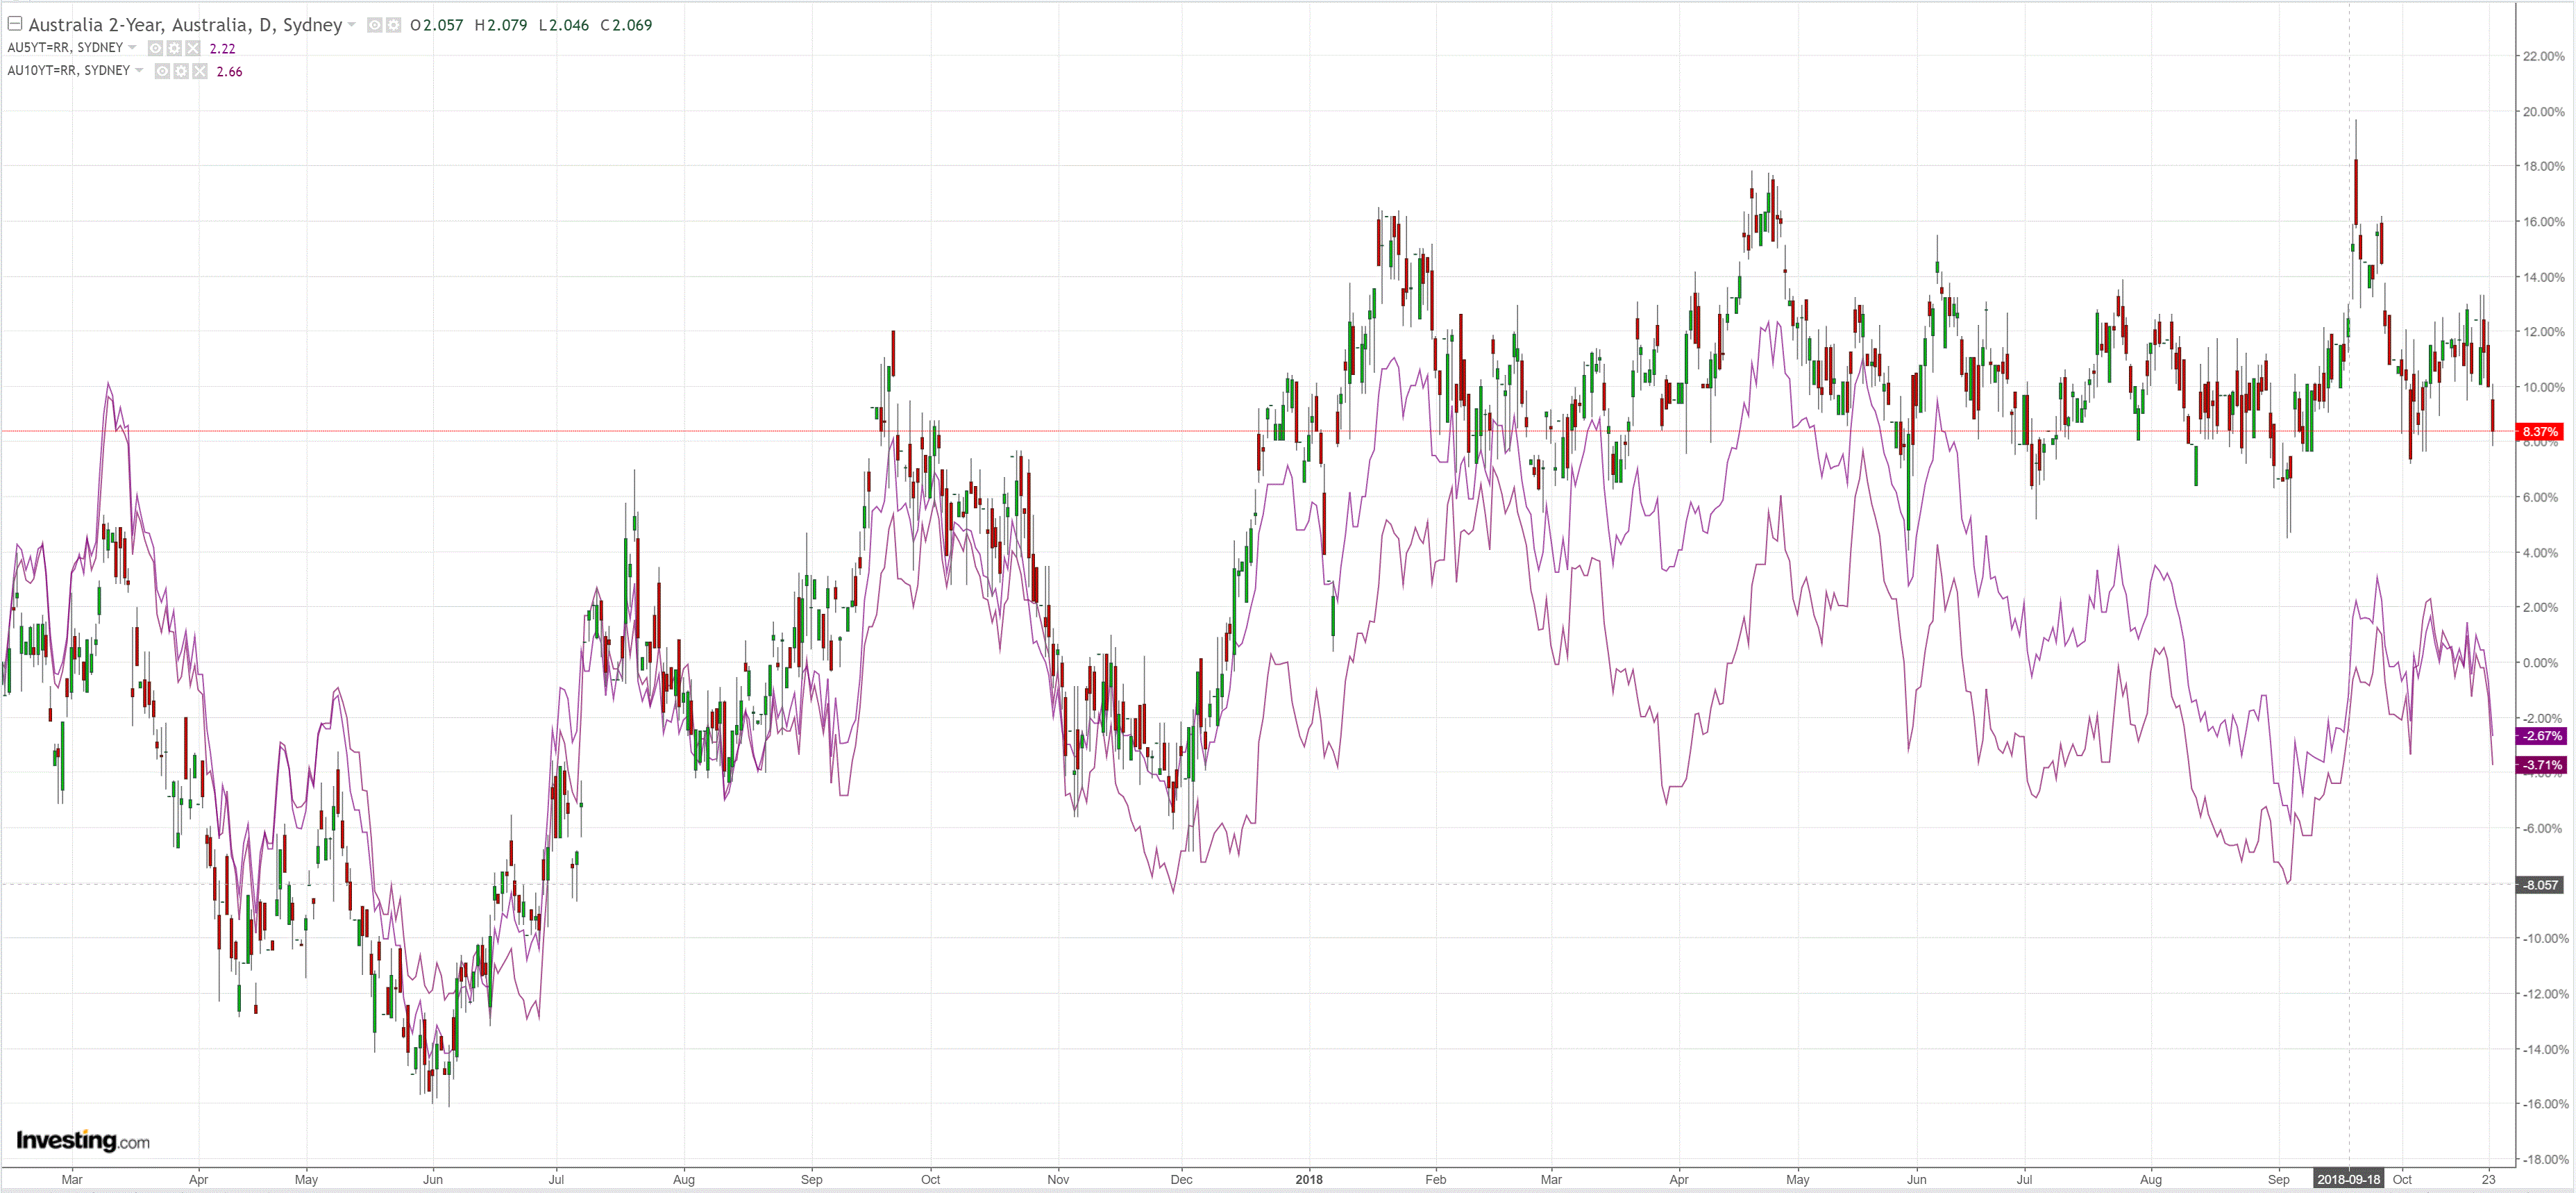The height and width of the screenshot is (1193, 2576).
Task: Remove AU5YT=RR series with X icon
Action: (x=193, y=48)
